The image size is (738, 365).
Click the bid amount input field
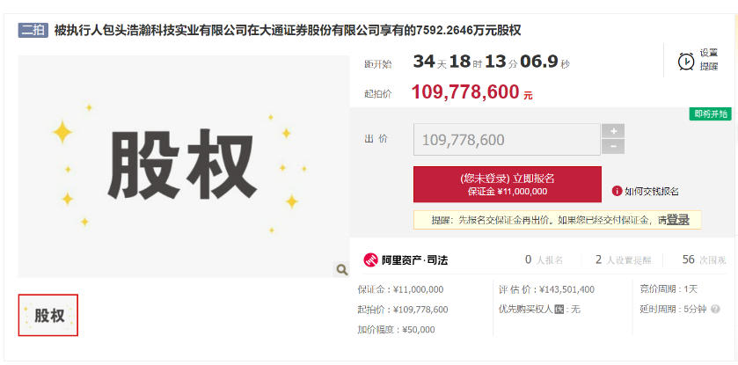click(506, 139)
